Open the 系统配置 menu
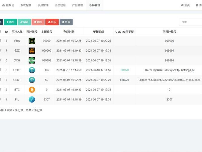The width and height of the screenshot is (202, 152). 26,5
